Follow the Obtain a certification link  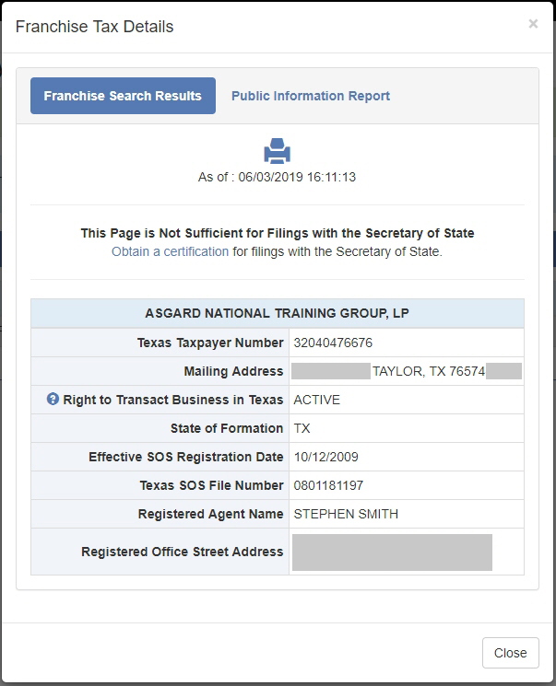pos(170,251)
